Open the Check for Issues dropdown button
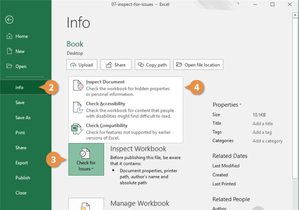Screen dimensions: 299x210 (x=86, y=159)
